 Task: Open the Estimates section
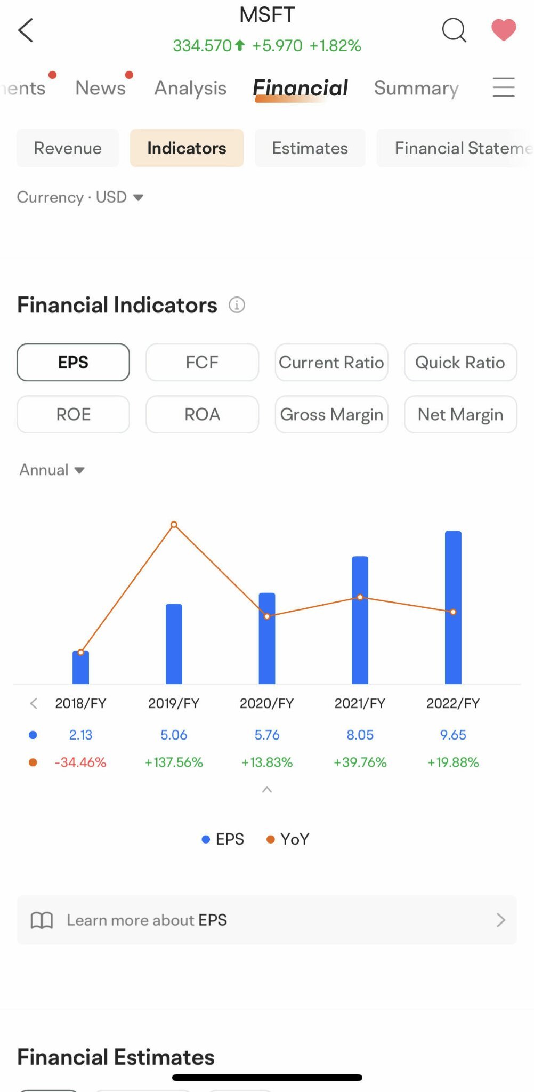[x=310, y=148]
